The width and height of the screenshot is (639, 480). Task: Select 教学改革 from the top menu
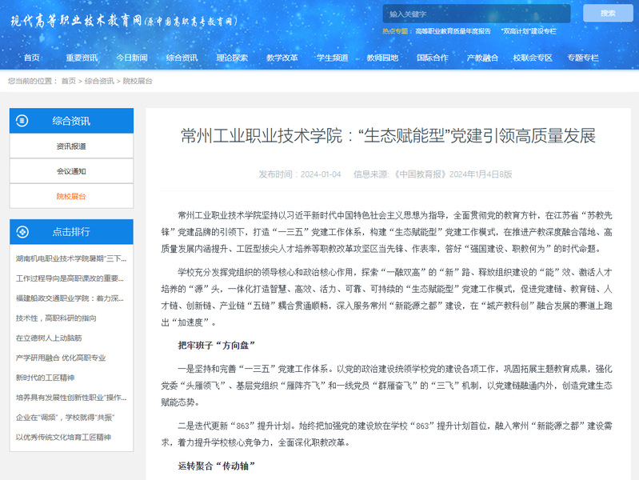tap(282, 58)
